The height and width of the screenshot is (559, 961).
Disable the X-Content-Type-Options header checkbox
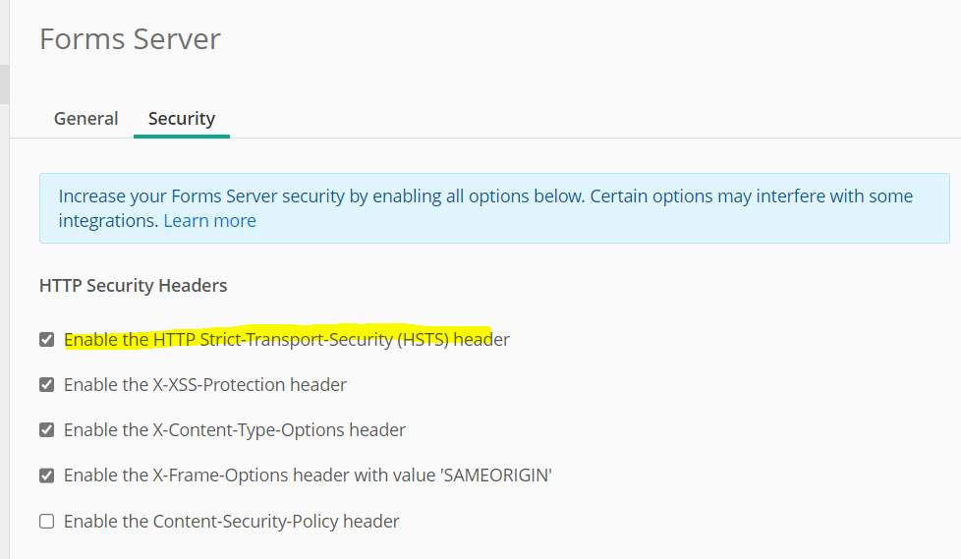[46, 430]
